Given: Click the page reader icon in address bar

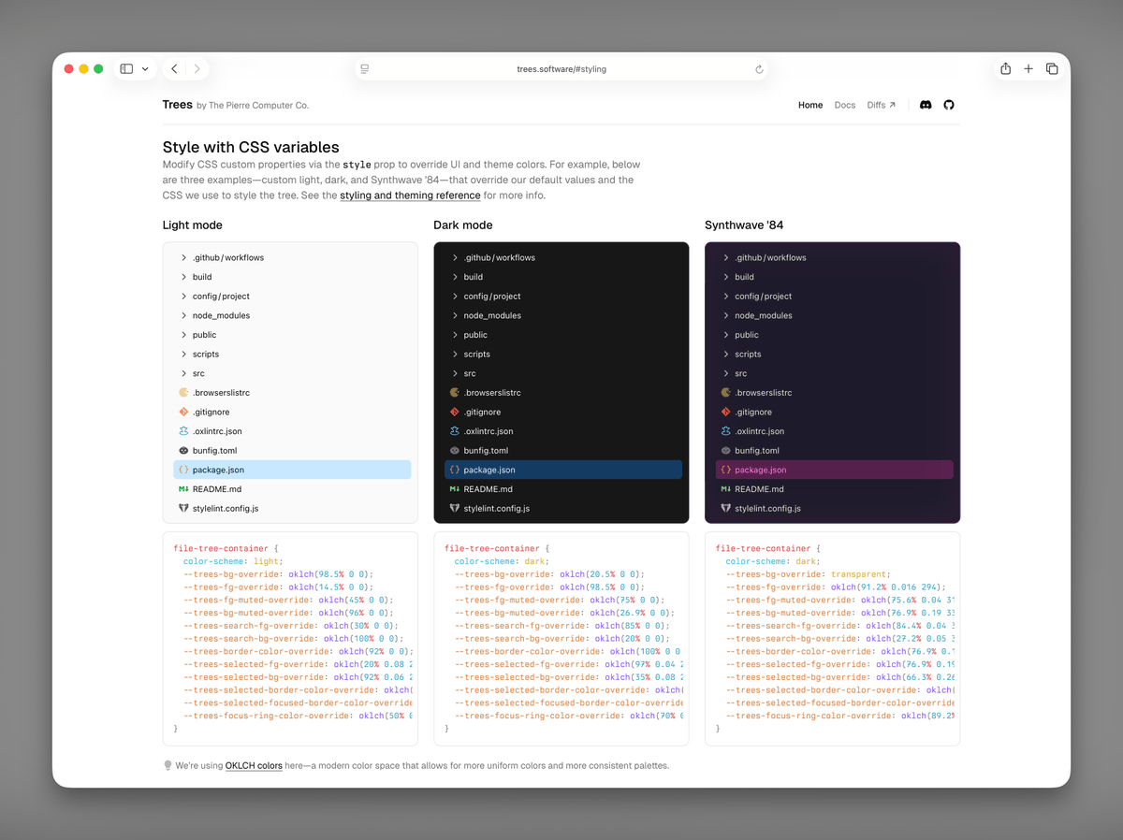Looking at the screenshot, I should (364, 69).
